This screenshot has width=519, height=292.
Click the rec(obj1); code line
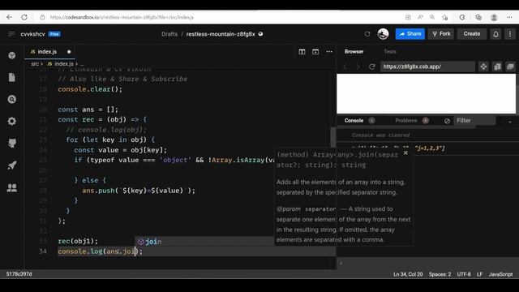tap(78, 241)
